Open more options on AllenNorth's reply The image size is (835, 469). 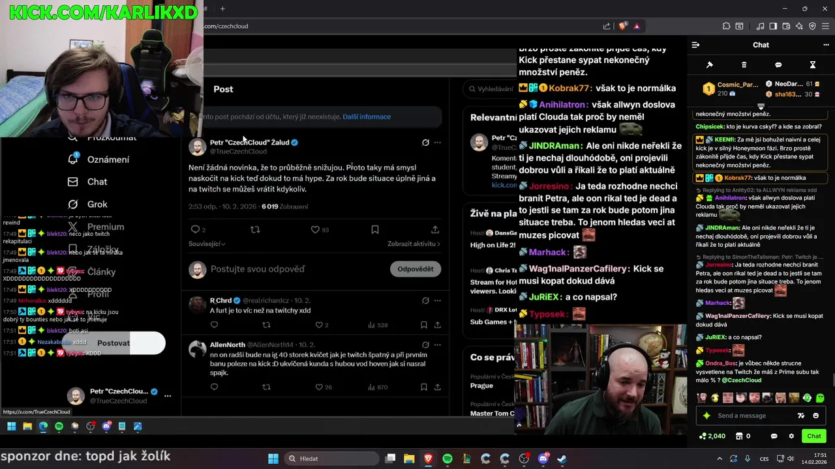pyautogui.click(x=438, y=345)
